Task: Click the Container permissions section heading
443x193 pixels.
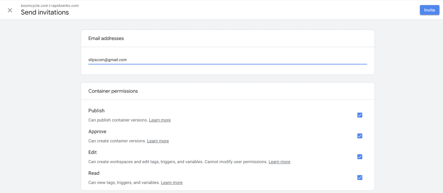Action: coord(113,91)
